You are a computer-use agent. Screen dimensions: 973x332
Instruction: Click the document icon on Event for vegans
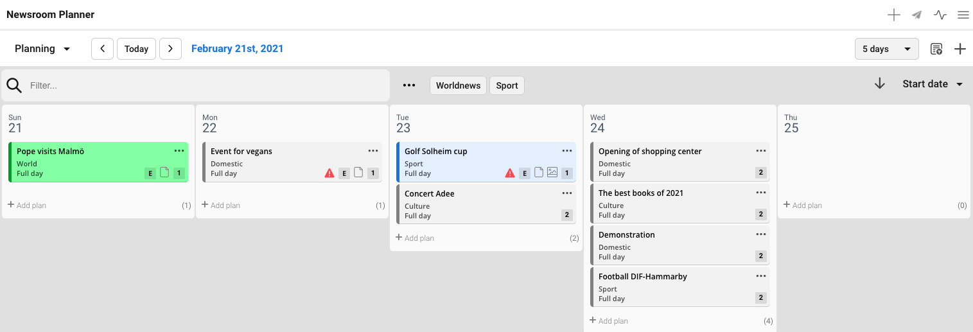pyautogui.click(x=358, y=172)
